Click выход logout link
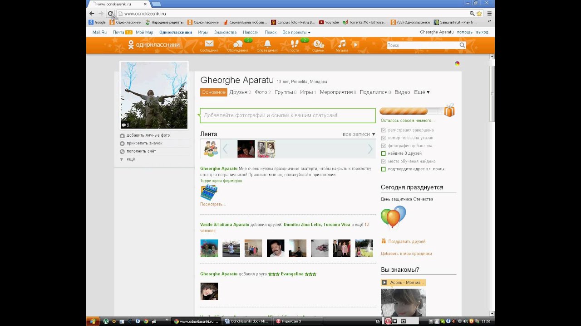The width and height of the screenshot is (581, 326). click(x=482, y=32)
